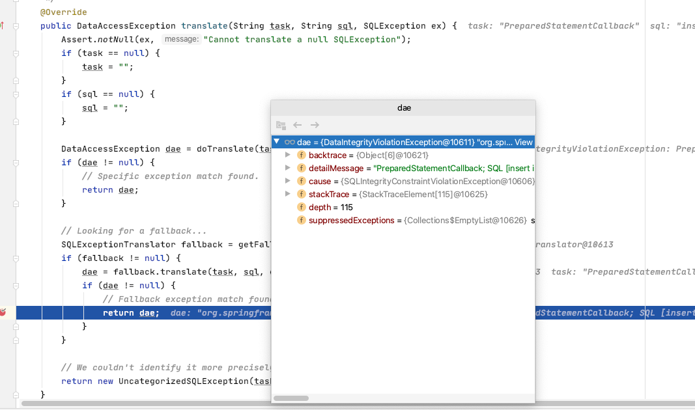695x410 pixels.
Task: Click the field icon next to suppressedExceptions
Action: (302, 221)
